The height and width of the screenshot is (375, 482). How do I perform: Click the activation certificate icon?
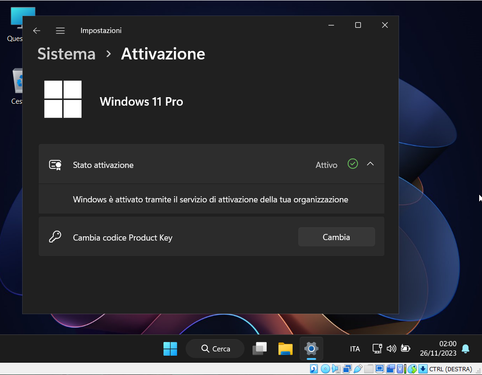[55, 165]
